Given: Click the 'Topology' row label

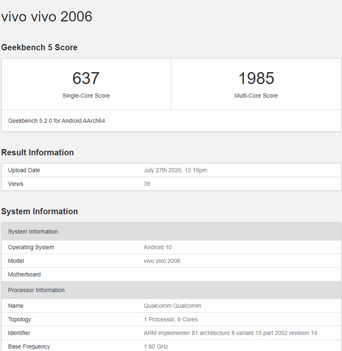Looking at the screenshot, I should [x=19, y=320].
